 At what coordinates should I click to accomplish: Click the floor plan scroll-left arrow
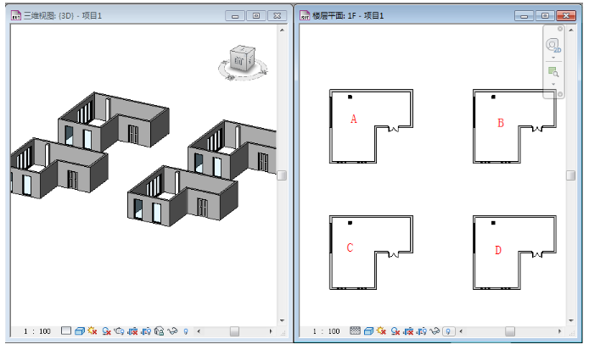click(461, 331)
